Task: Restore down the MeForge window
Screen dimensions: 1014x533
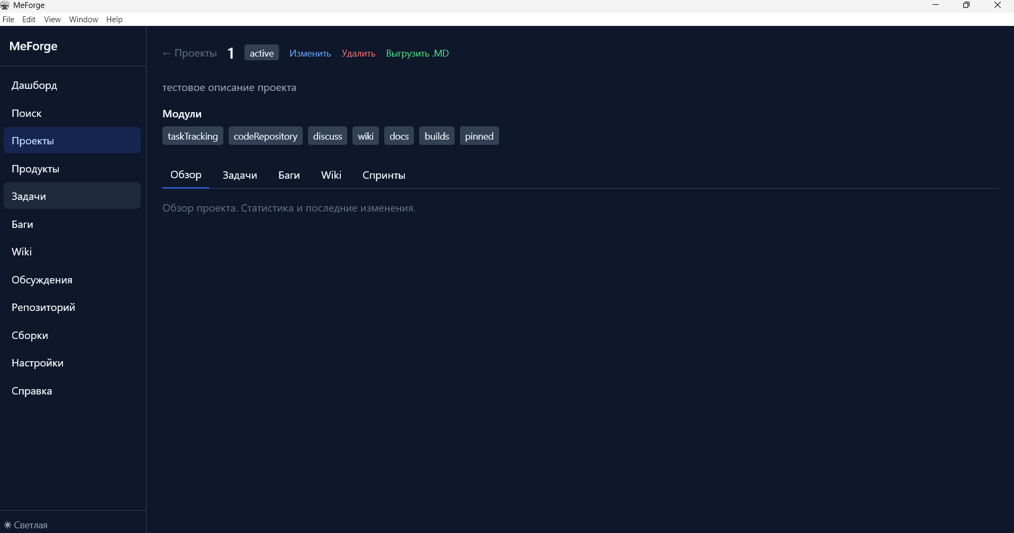Action: tap(966, 5)
